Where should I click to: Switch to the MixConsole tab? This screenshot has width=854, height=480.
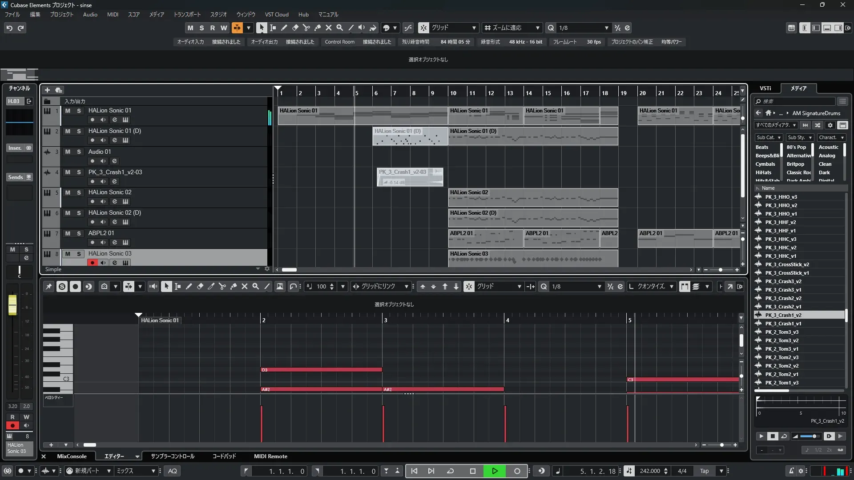[x=72, y=456]
